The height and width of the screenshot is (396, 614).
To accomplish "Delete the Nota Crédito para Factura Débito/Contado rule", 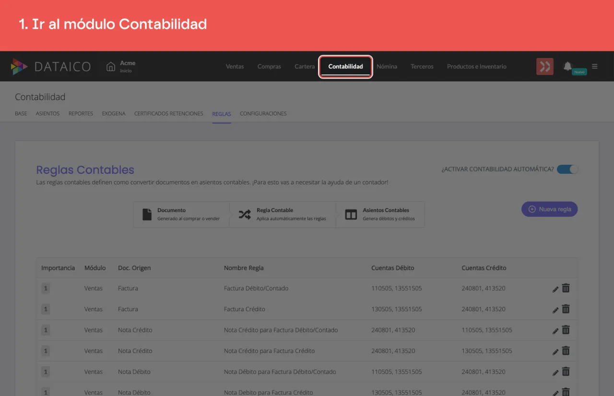I will 566,330.
